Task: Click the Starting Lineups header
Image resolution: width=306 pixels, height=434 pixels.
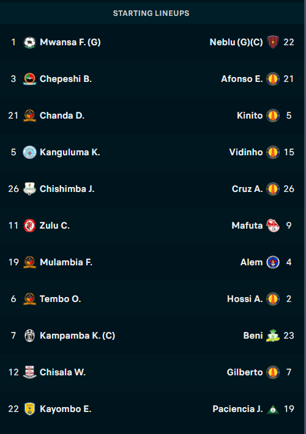Action: click(x=151, y=13)
